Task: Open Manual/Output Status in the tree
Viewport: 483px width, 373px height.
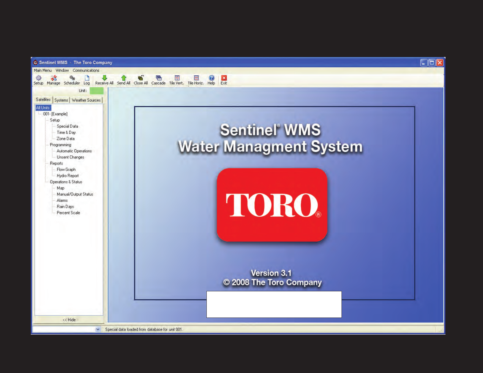Action: click(x=75, y=194)
